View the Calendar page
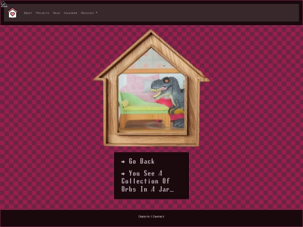The image size is (303, 227). tap(70, 13)
